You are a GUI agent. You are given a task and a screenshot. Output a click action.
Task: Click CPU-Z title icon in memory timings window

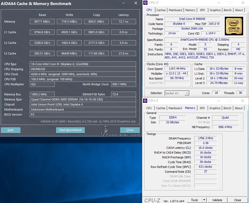click(x=145, y=101)
